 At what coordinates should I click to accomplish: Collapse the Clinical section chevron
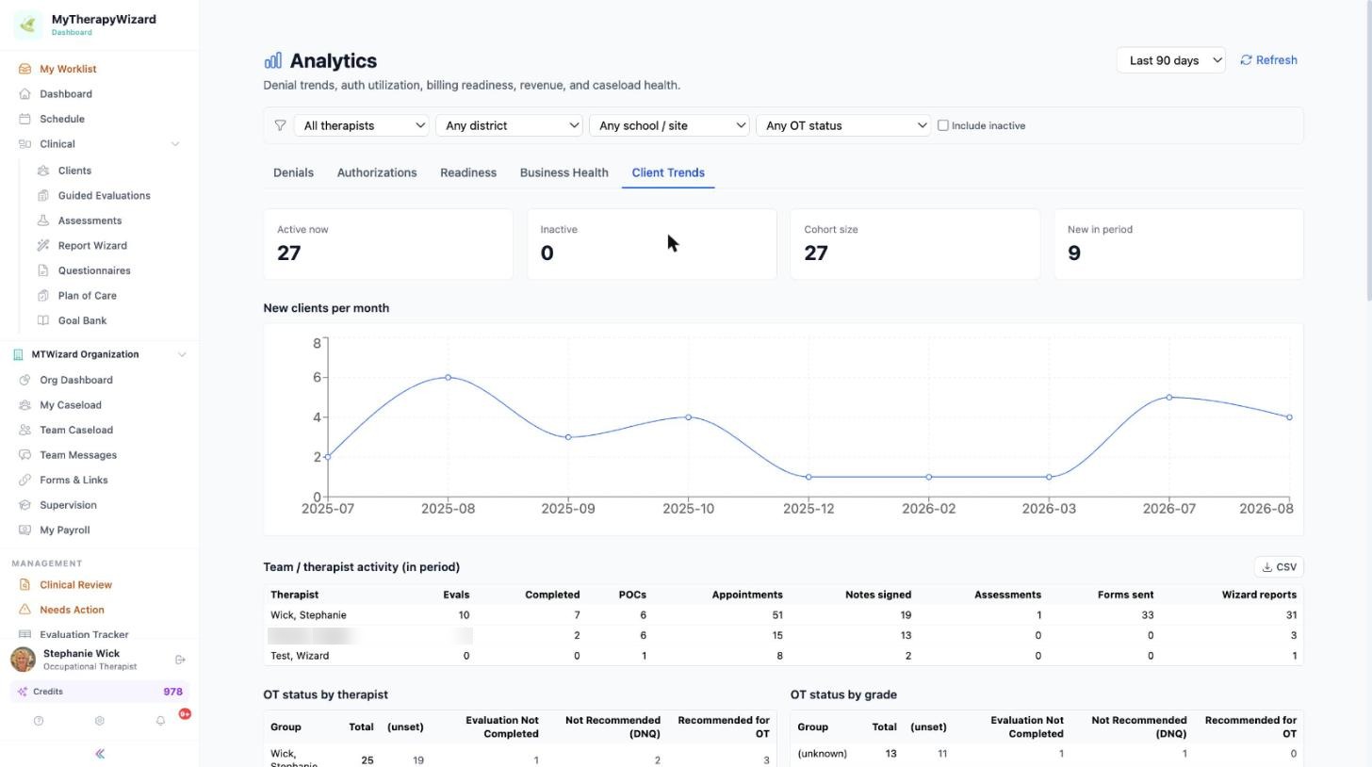(x=174, y=144)
